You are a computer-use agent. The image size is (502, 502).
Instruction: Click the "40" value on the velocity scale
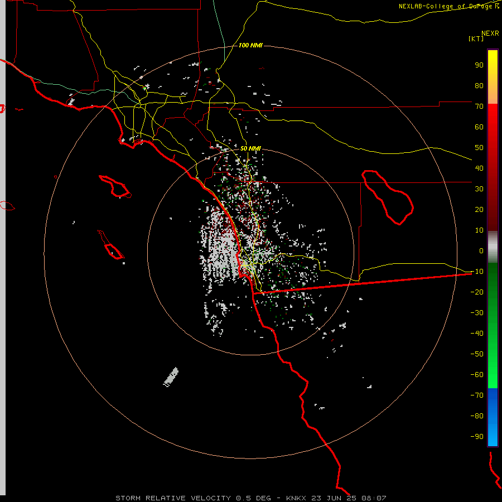click(479, 168)
